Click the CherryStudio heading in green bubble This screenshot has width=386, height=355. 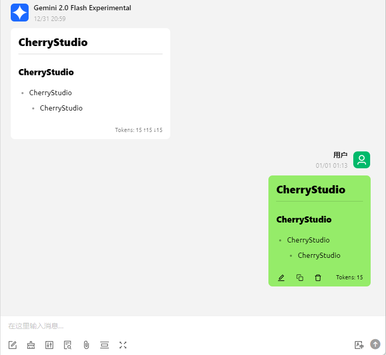[311, 190]
